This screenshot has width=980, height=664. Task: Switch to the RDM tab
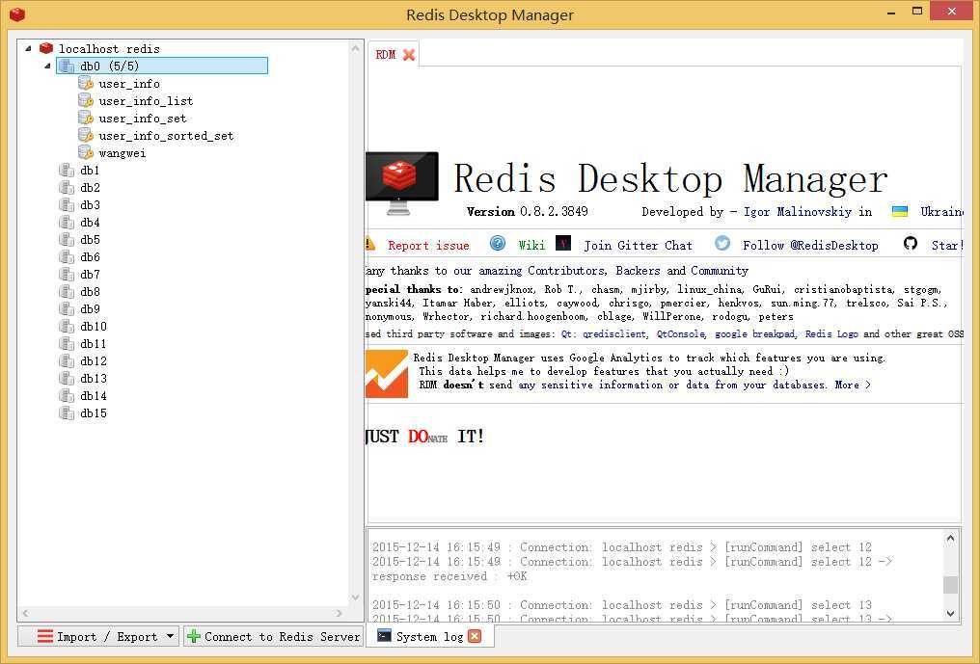(386, 55)
